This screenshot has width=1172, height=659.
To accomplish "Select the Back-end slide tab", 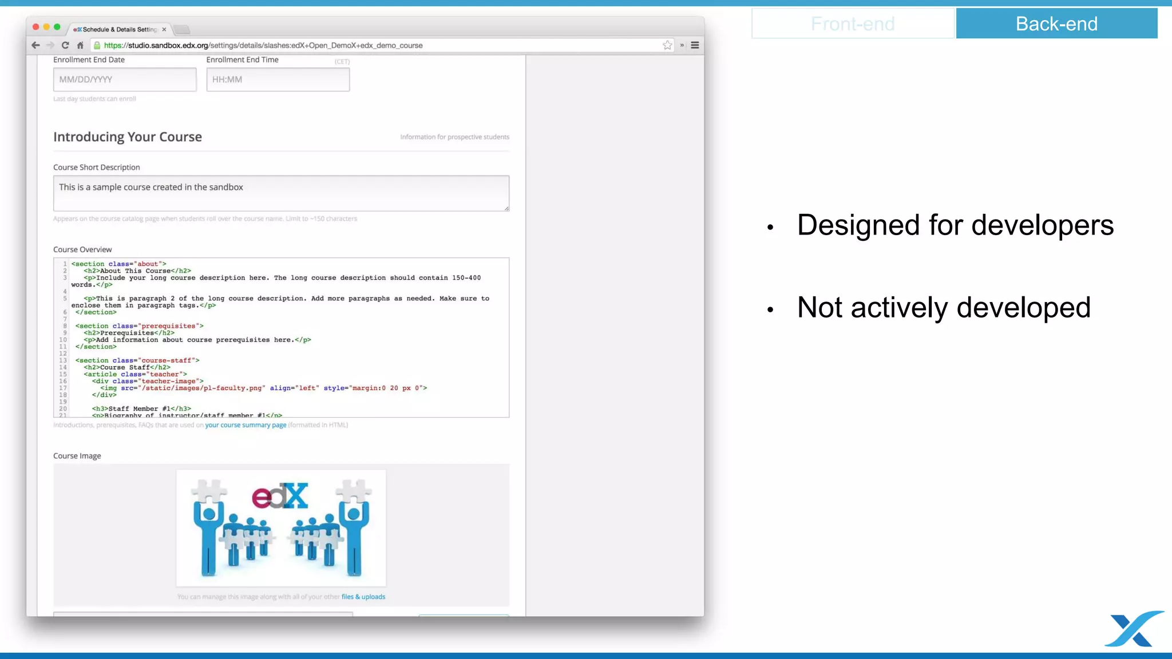I will point(1057,23).
